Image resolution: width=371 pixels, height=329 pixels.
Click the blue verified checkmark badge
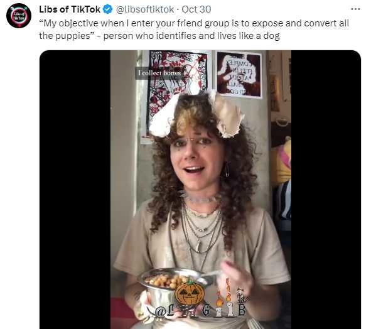[x=107, y=9]
